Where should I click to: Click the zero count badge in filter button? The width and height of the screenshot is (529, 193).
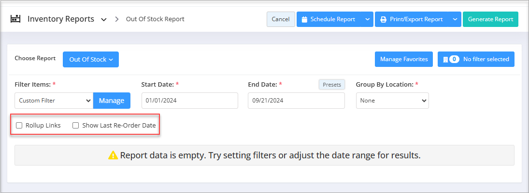455,59
